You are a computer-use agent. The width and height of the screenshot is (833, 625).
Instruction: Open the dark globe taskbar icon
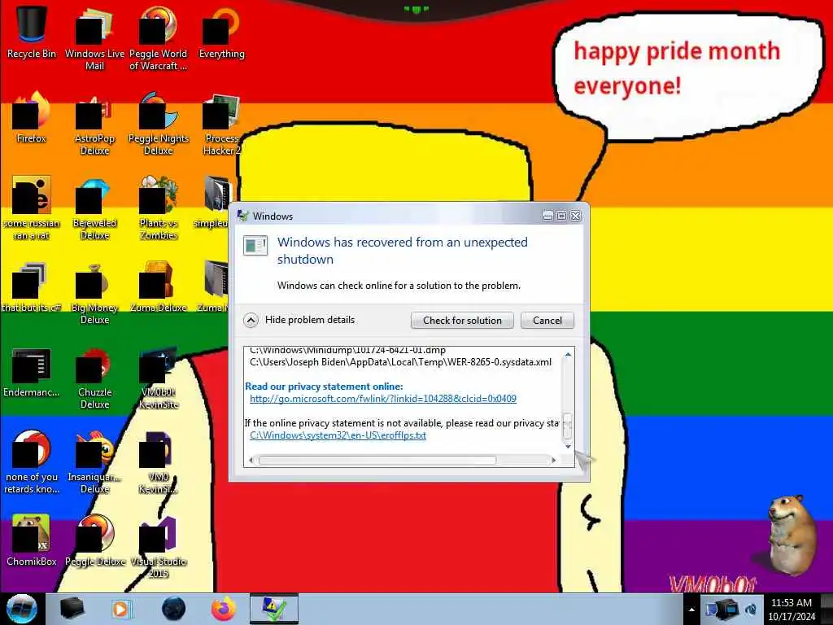[173, 609]
